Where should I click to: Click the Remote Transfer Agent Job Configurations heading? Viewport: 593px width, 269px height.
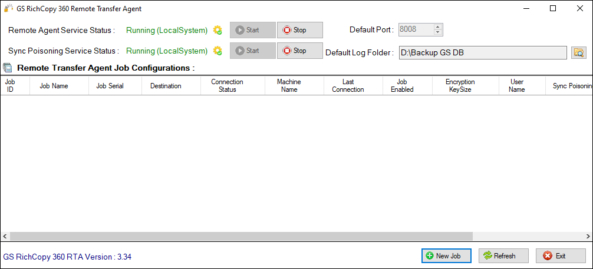tap(106, 68)
